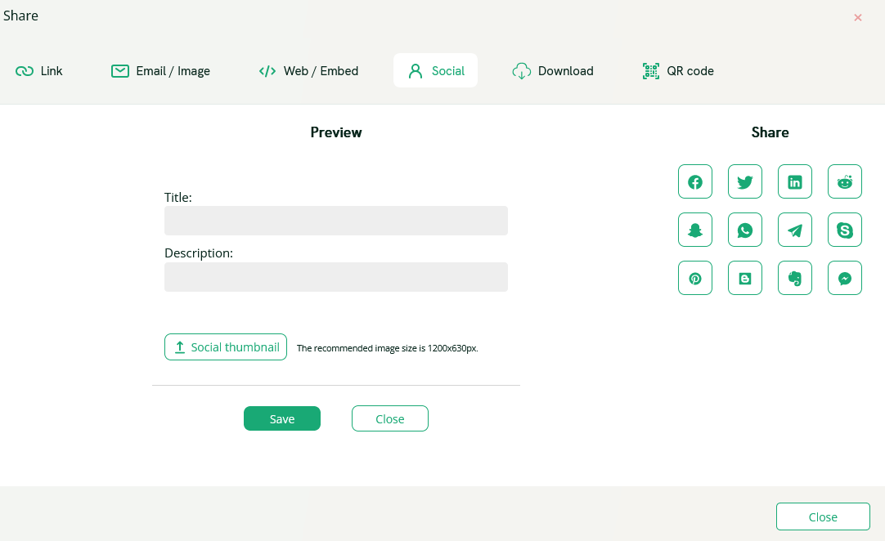This screenshot has height=541, width=885.
Task: Share through the Messenger icon
Action: 845,278
